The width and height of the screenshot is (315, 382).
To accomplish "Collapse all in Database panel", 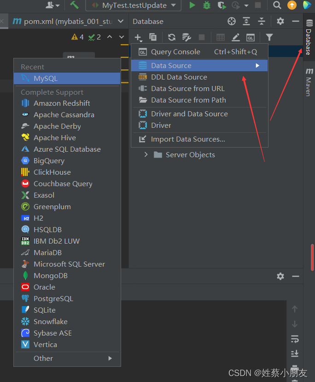I will [x=261, y=22].
